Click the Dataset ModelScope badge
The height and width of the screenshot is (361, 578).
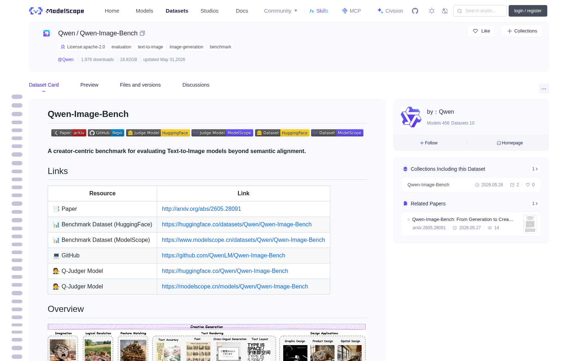pos(337,133)
